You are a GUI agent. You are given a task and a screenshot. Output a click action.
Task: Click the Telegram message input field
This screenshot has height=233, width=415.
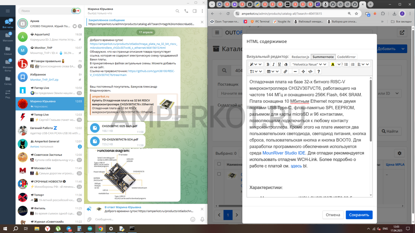coord(141,219)
